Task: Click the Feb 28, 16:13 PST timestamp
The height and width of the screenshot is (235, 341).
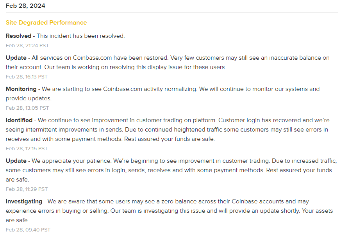Action: [27, 77]
